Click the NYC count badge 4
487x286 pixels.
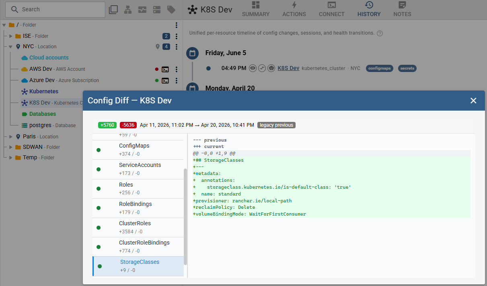(x=166, y=47)
